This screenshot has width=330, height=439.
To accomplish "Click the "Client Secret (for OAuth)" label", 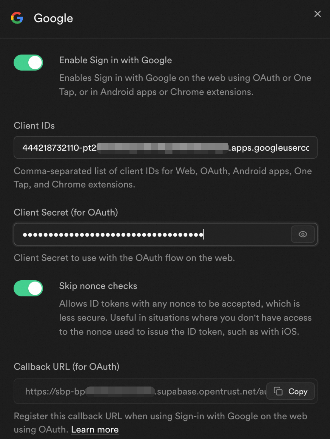I will pyautogui.click(x=66, y=212).
